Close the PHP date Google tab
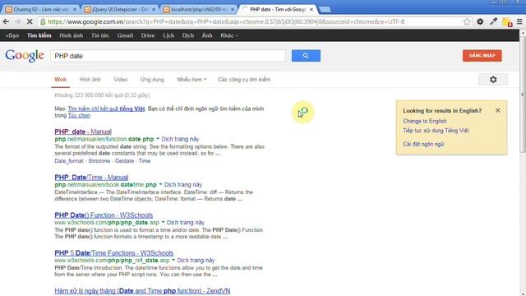This screenshot has width=526, height=296. click(311, 9)
